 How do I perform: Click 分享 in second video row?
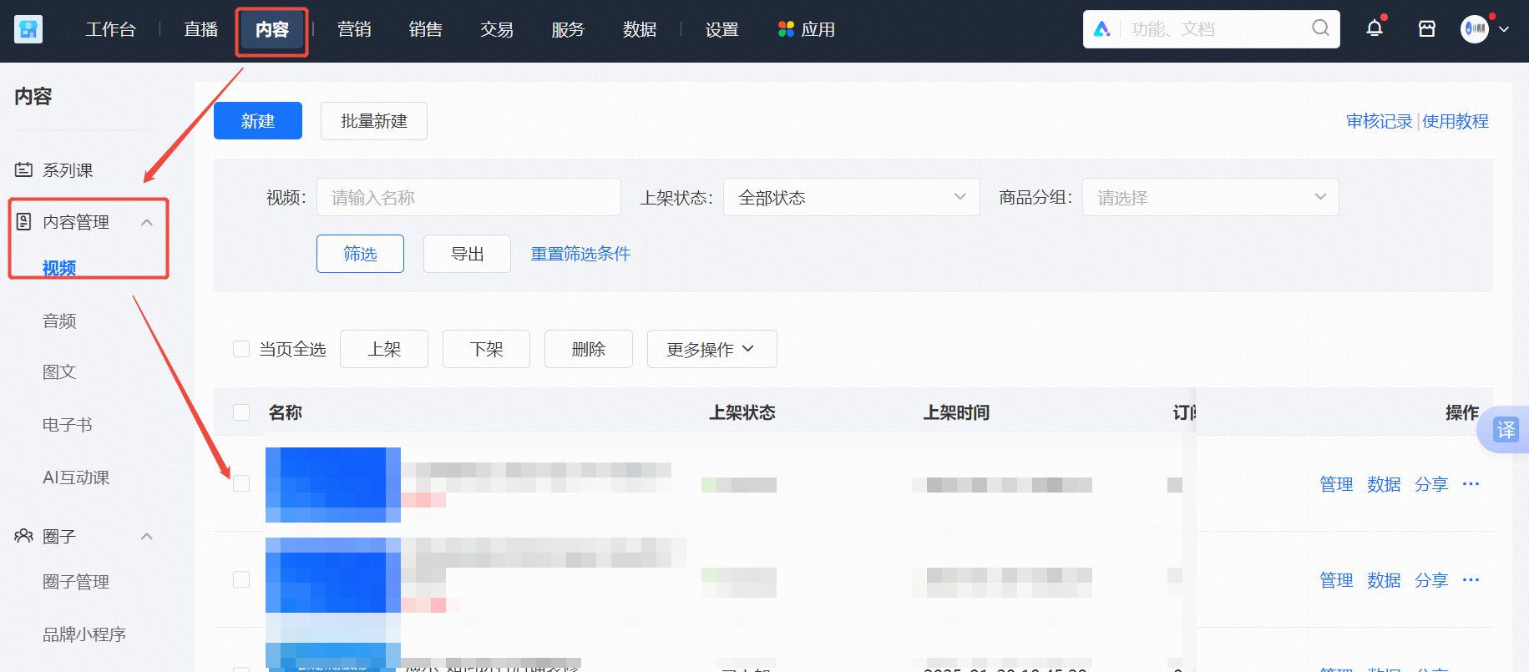point(1431,580)
